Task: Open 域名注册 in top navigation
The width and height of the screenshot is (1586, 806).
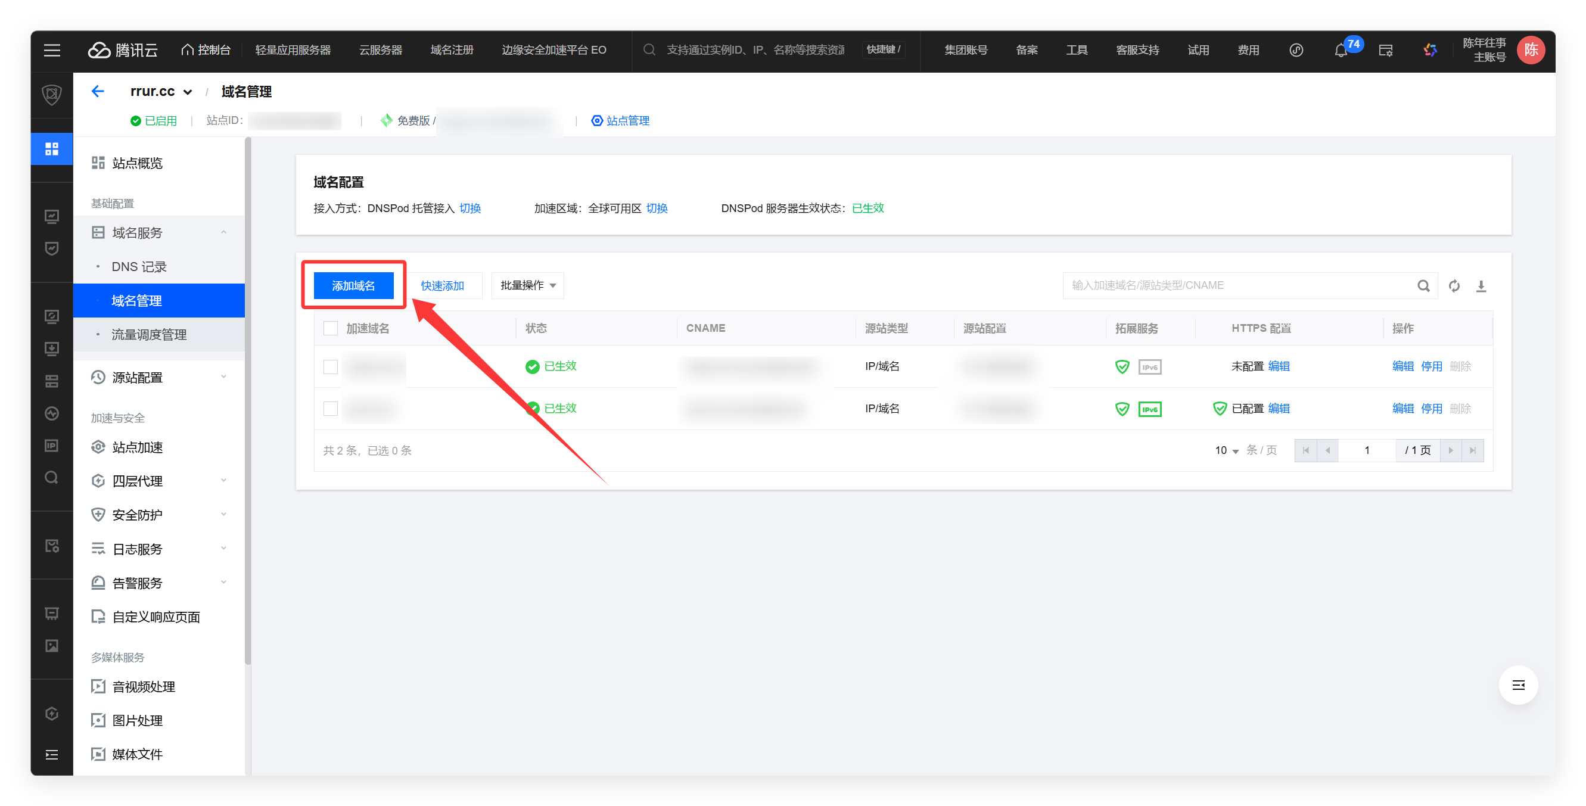Action: [x=452, y=50]
